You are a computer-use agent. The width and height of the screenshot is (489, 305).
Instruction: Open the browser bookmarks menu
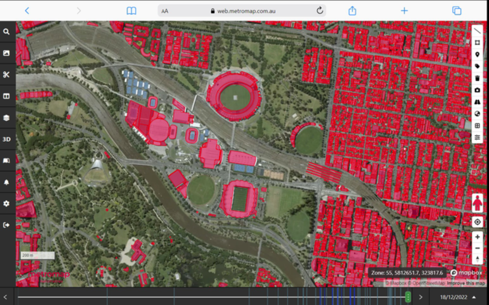(x=130, y=10)
